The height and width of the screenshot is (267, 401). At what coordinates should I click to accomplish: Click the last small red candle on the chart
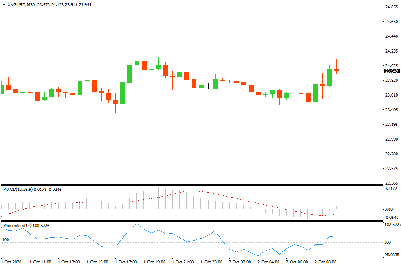pos(336,70)
